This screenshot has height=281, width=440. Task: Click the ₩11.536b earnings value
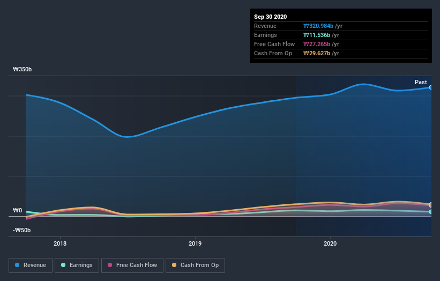[x=317, y=35]
